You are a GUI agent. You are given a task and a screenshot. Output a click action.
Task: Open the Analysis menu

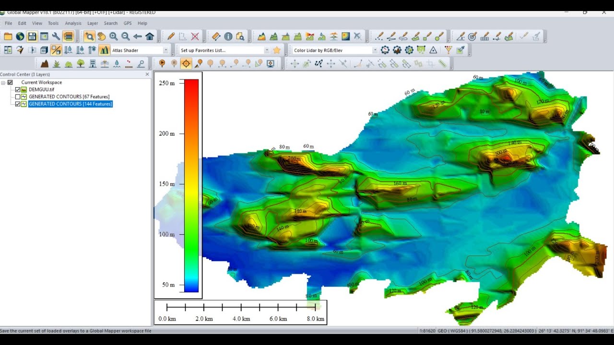(x=73, y=23)
